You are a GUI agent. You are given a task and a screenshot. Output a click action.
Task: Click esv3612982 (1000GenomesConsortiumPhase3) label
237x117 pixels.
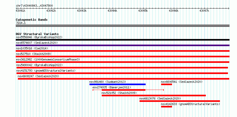click(x=48, y=59)
